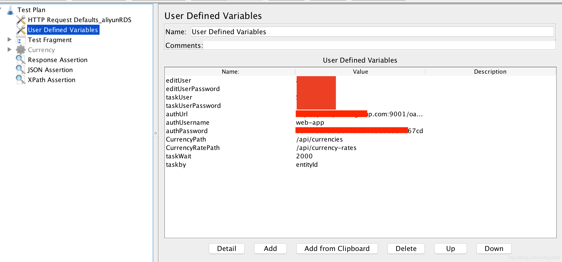Select the Currency tree item
The image size is (562, 262).
(x=41, y=50)
